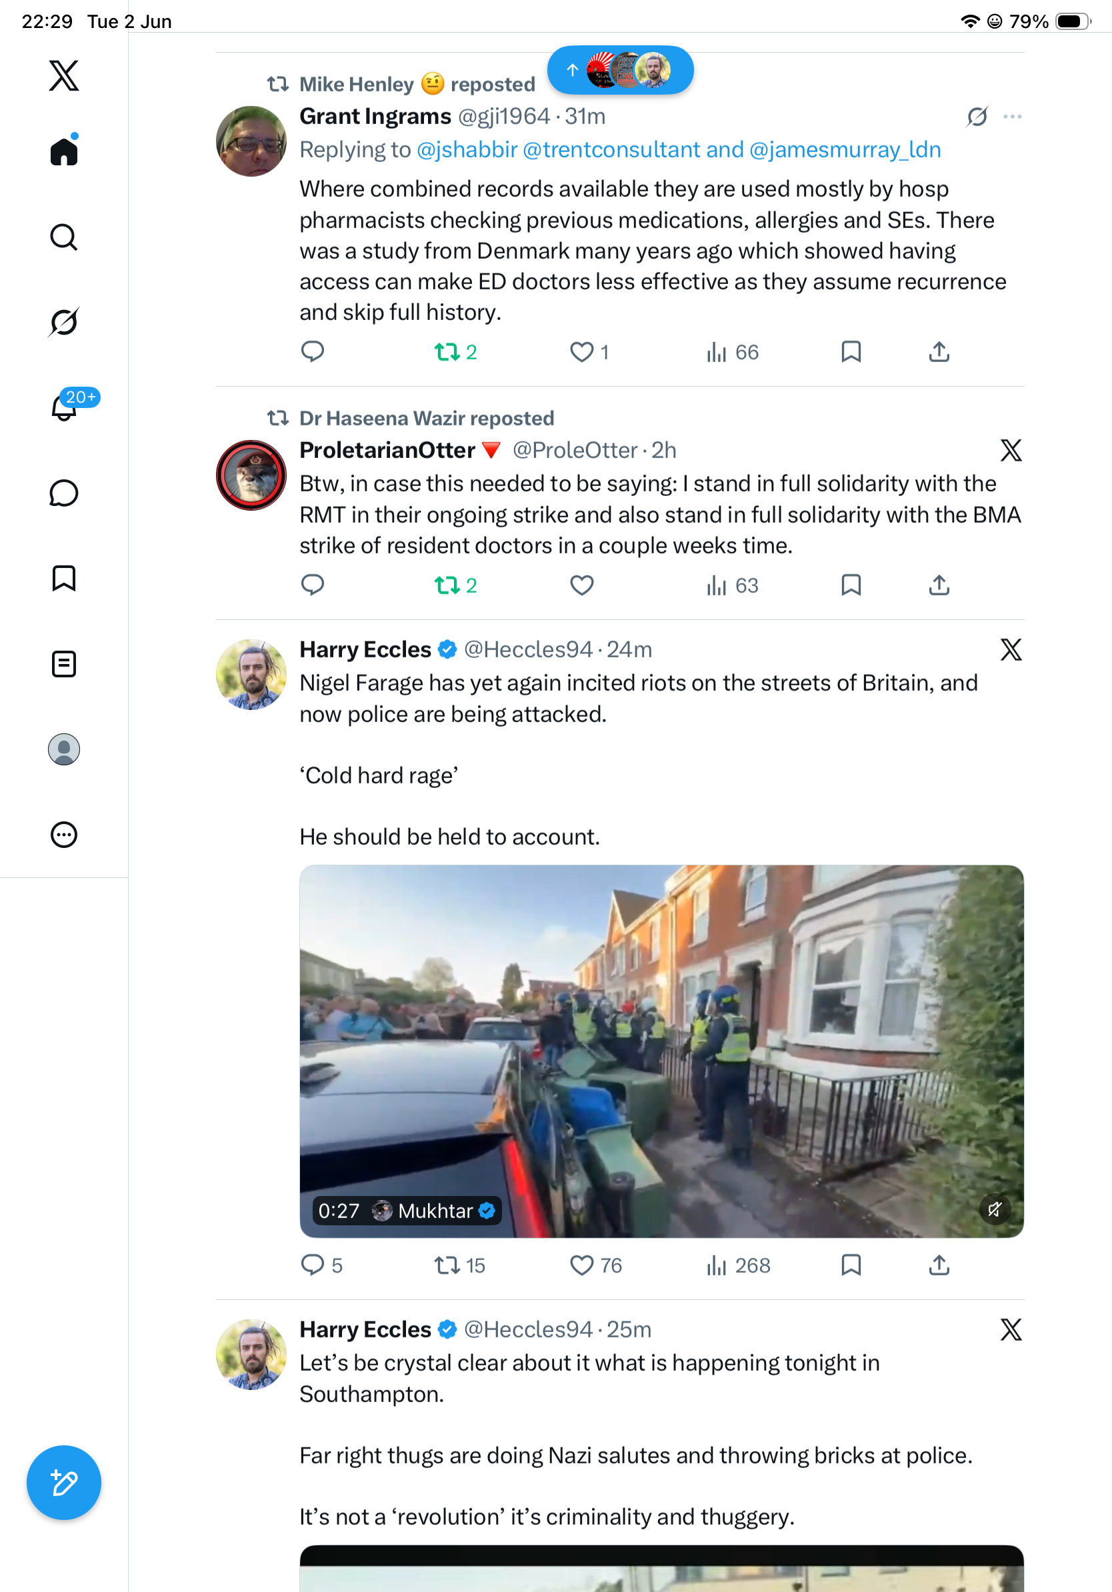Like Grant Ingrams' reply with 1 like
This screenshot has height=1592, width=1112.
pyautogui.click(x=581, y=352)
